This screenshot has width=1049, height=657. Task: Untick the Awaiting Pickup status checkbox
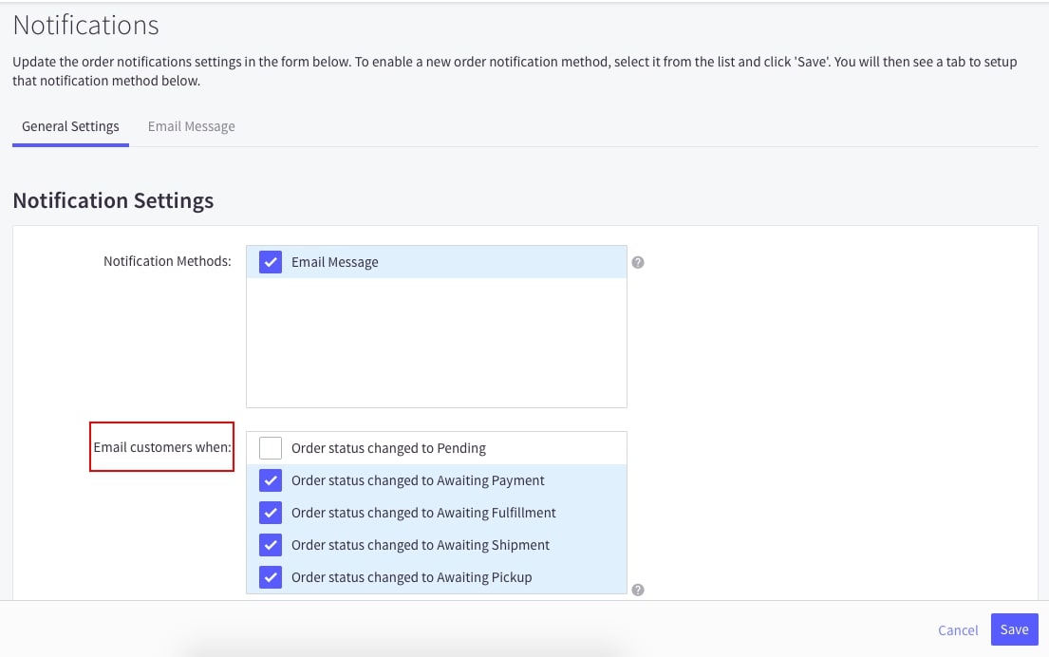271,577
